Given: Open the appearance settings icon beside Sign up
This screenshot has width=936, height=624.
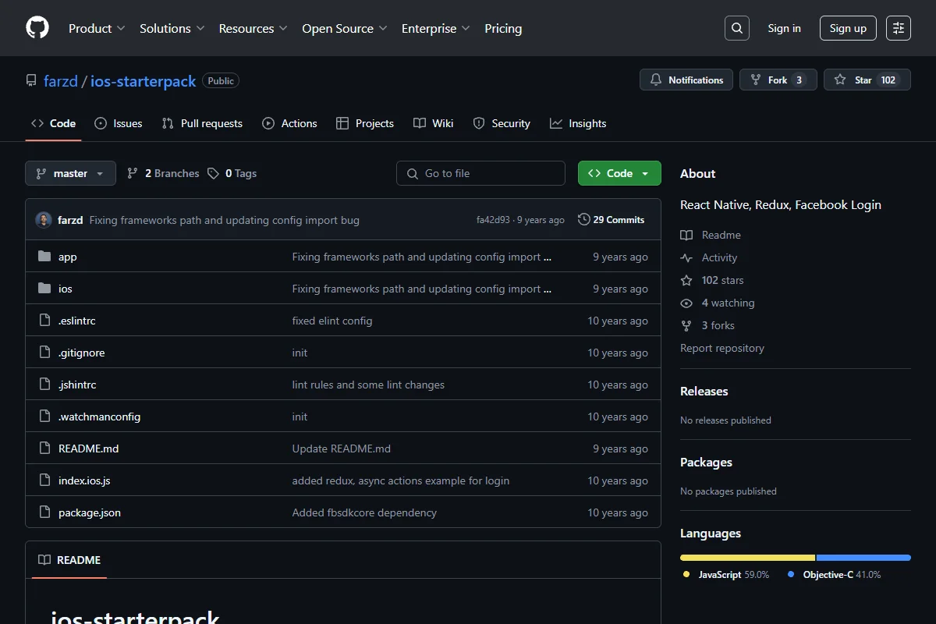Looking at the screenshot, I should 899,28.
